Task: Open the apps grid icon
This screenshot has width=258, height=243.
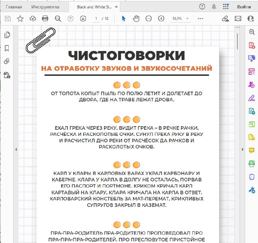Action: tap(225, 6)
